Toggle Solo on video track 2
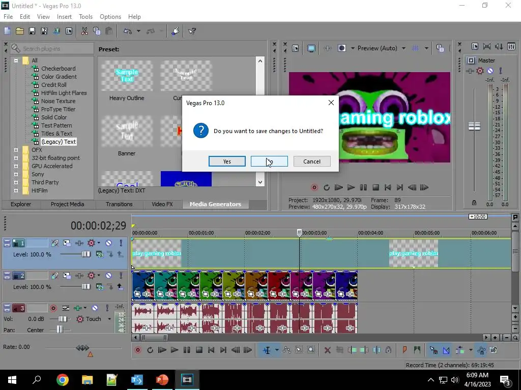Viewport: 521px width, 390px height. [121, 276]
